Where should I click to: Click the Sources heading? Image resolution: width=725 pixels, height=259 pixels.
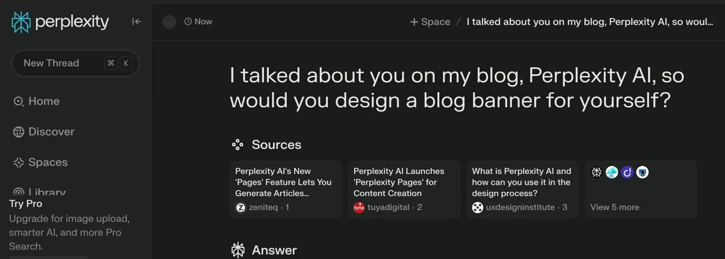[x=276, y=145]
